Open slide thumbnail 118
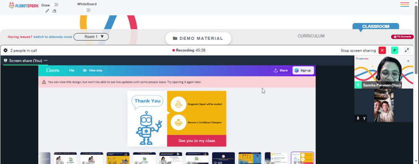The height and width of the screenshot is (164, 419). coord(171,158)
